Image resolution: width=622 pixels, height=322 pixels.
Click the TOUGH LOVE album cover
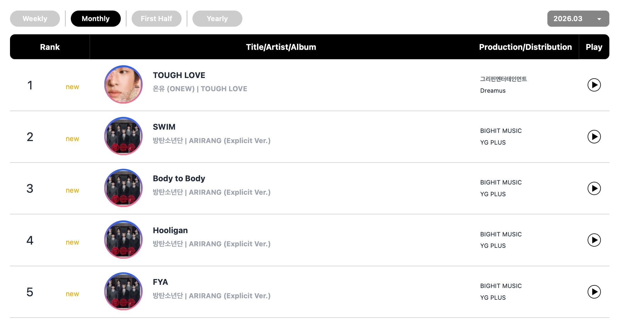click(123, 84)
